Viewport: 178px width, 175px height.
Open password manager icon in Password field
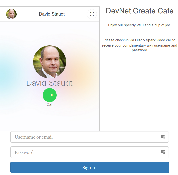163,152
